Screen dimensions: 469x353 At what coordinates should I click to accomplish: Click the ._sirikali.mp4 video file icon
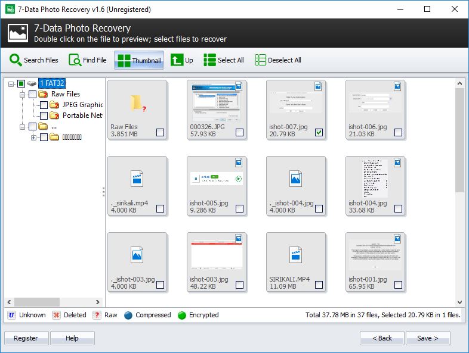[137, 179]
